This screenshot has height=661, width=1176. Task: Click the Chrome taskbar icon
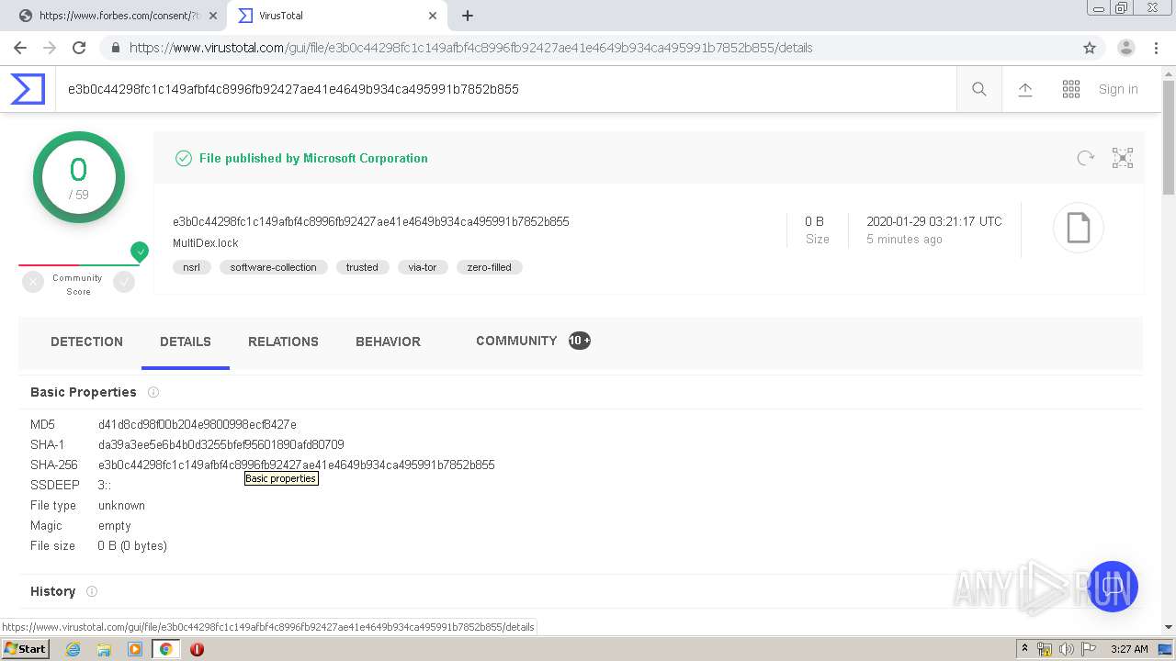(x=166, y=649)
